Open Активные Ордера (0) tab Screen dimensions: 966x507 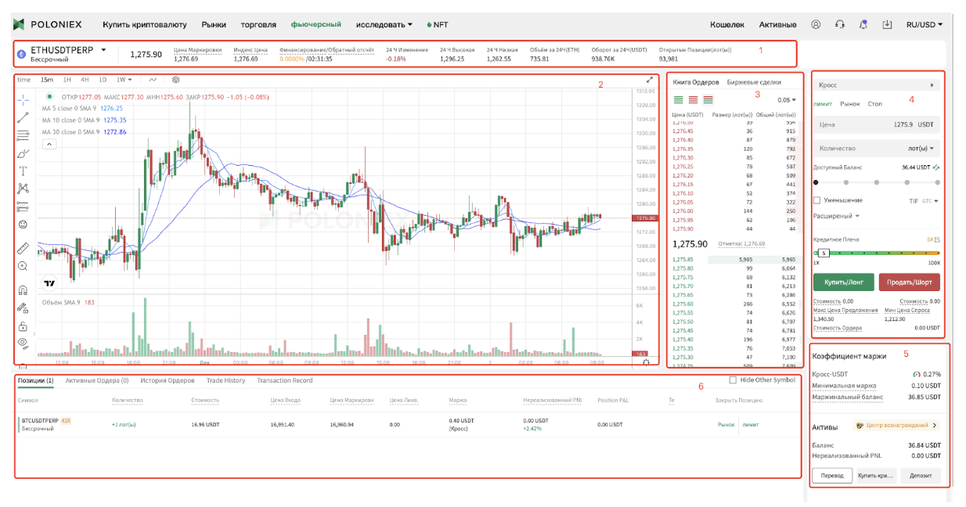tap(97, 380)
